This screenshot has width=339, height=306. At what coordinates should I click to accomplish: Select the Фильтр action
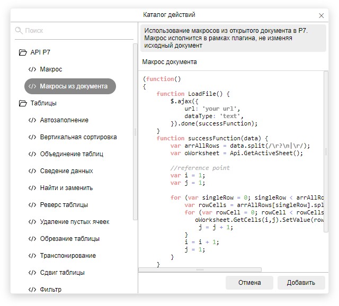click(51, 290)
